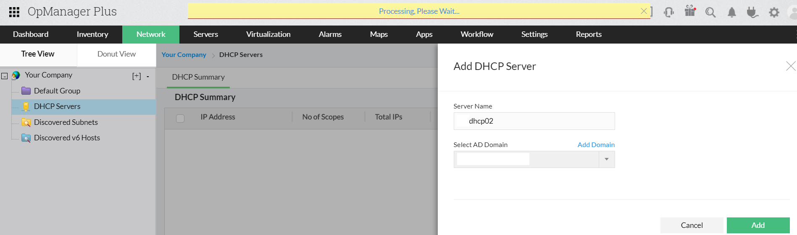Click the OpManager Plus title
Image resolution: width=797 pixels, height=235 pixels.
coord(72,12)
